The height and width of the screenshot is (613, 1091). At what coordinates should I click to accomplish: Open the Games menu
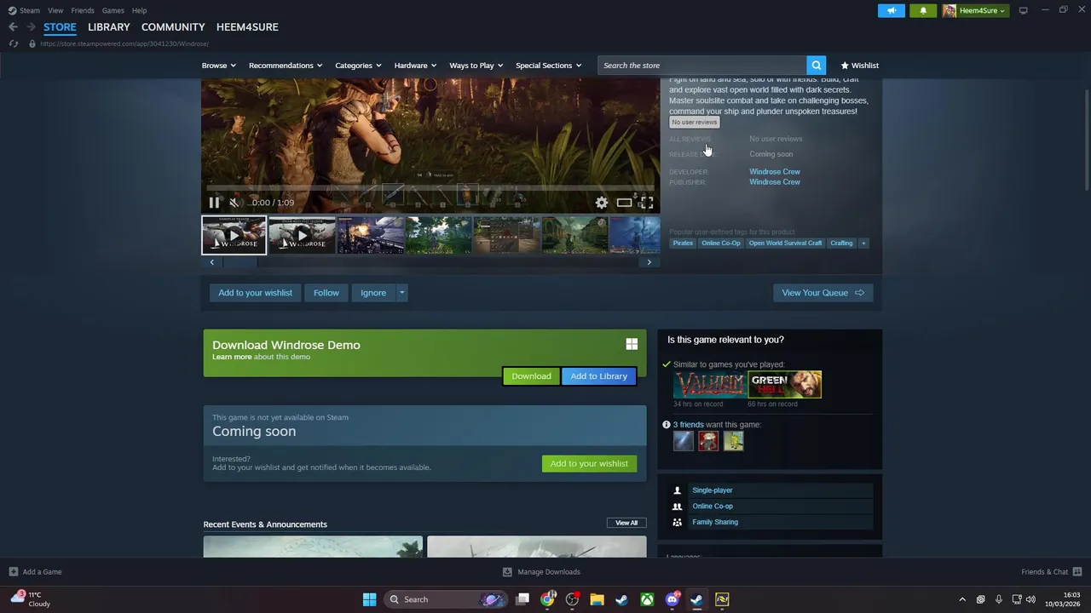[113, 10]
